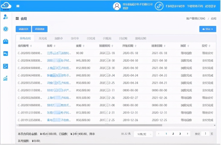Go to pagination page 1

[x=166, y=134]
